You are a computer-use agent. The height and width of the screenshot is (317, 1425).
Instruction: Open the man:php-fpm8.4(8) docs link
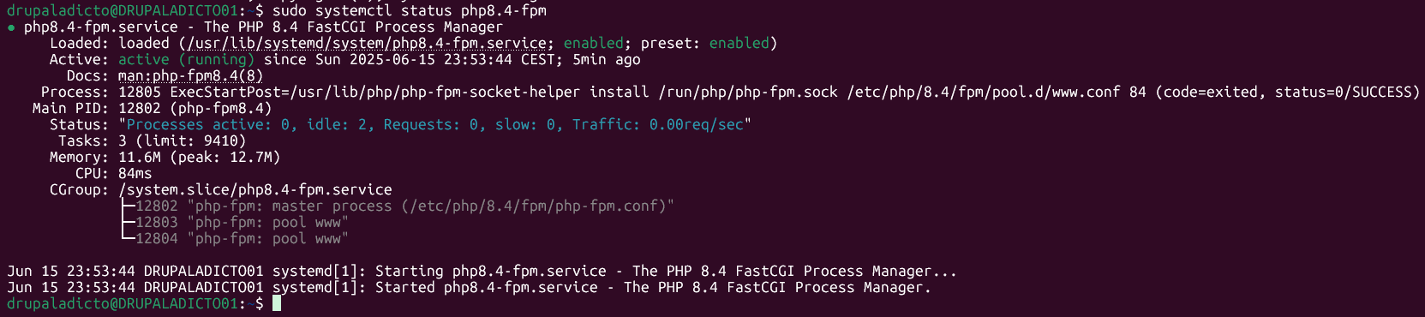[x=190, y=76]
